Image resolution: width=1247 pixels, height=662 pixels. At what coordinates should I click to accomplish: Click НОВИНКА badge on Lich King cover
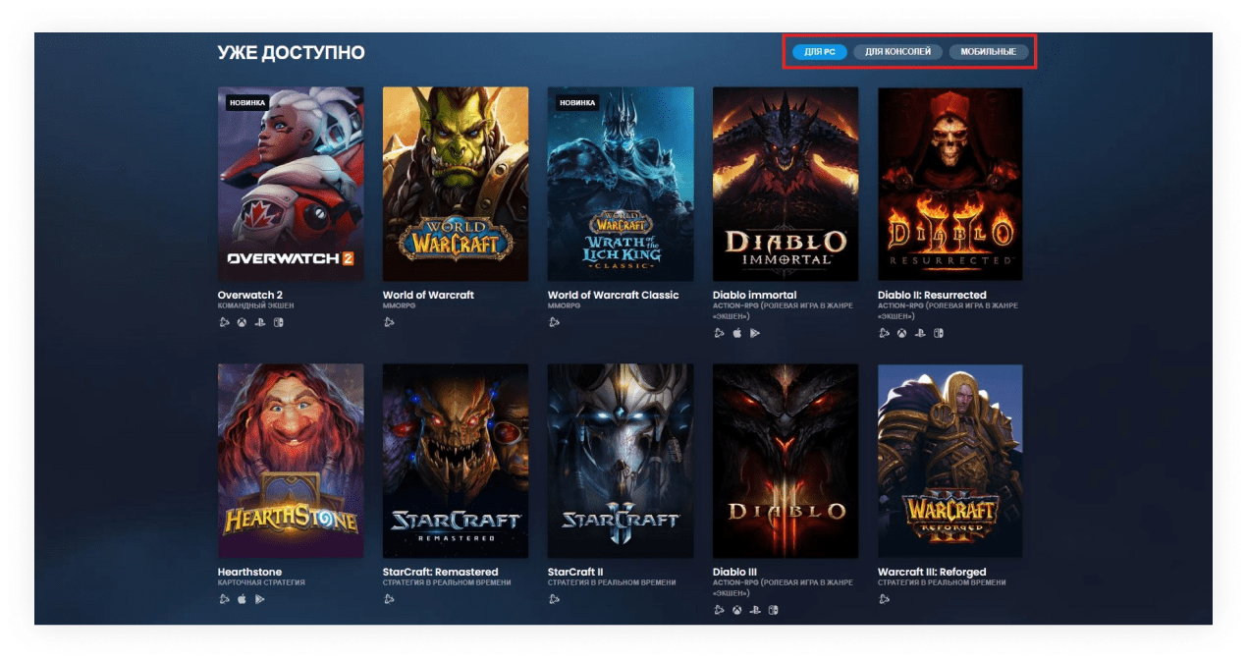pyautogui.click(x=577, y=102)
